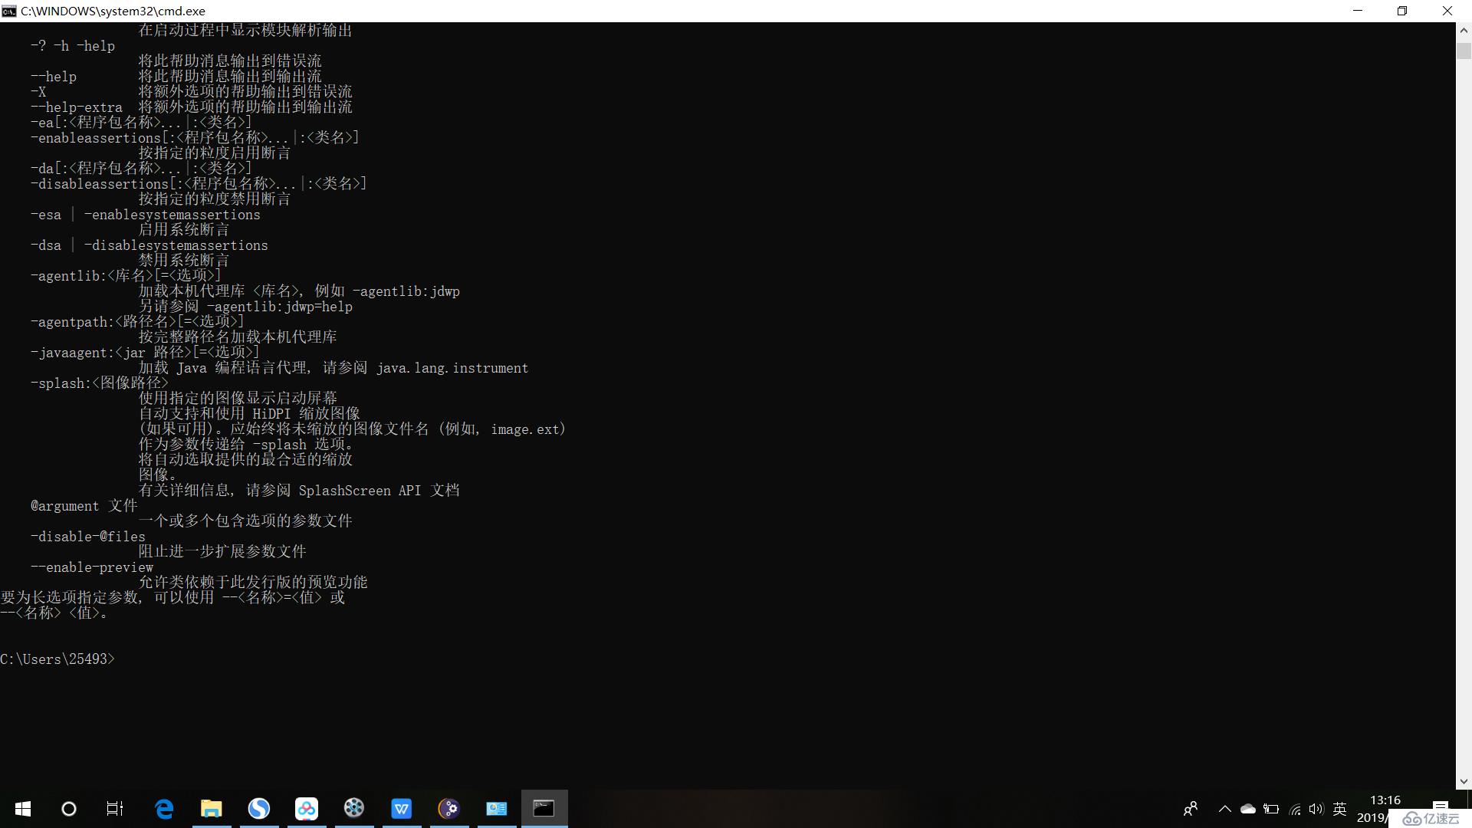Click the "--enable-preview" option line
Screen dimensions: 1472x828
[x=92, y=567]
